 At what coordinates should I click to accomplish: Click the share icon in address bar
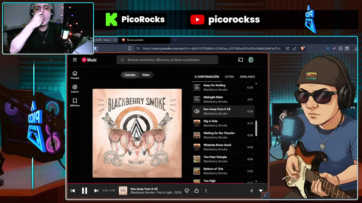[x=295, y=48]
